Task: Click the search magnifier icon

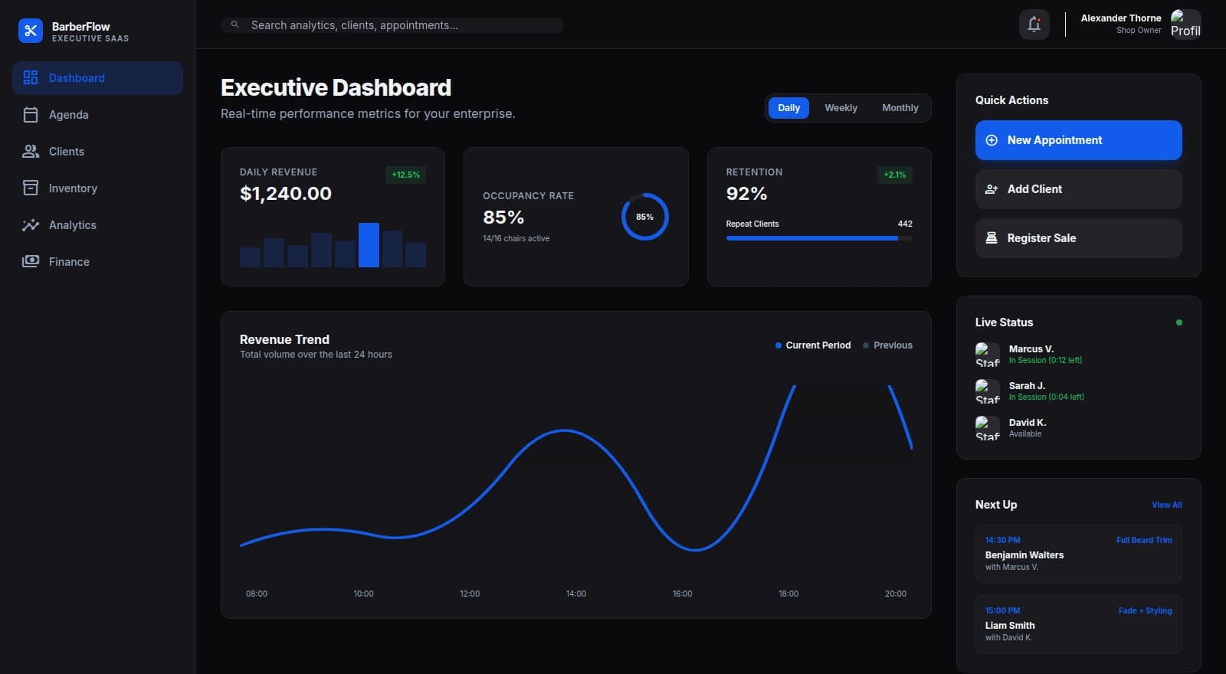Action: point(235,25)
